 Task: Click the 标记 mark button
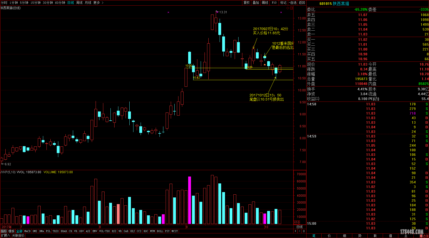(283, 3)
